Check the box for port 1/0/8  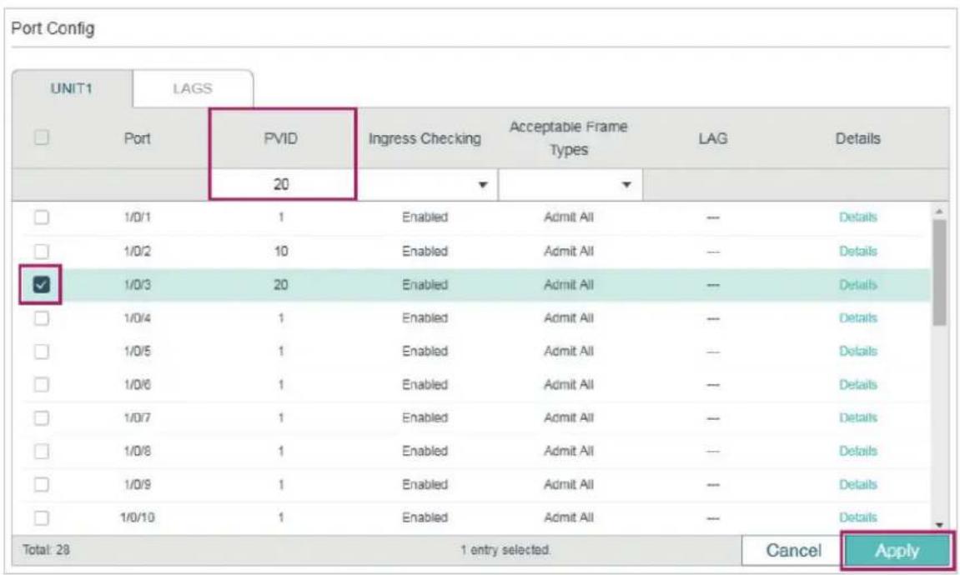point(41,451)
